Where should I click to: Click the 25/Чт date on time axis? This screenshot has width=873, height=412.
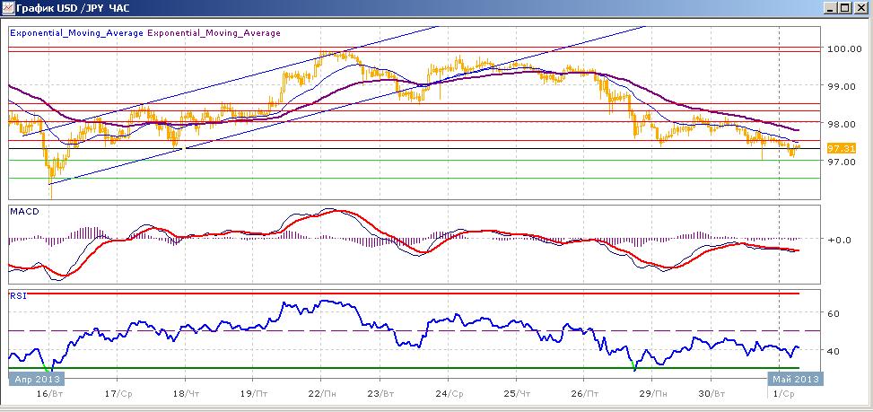coord(517,394)
